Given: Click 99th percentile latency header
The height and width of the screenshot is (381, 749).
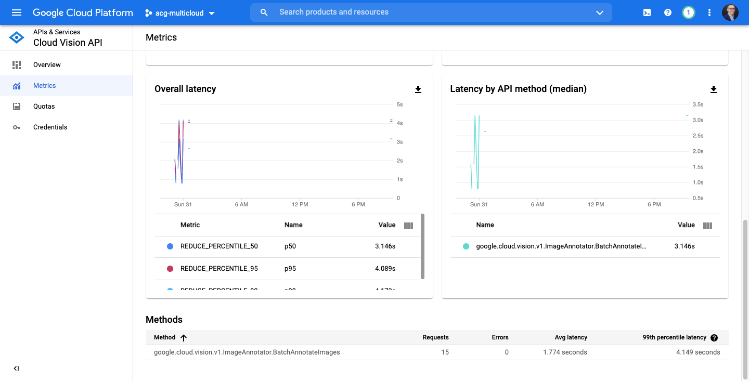Looking at the screenshot, I should 675,337.
